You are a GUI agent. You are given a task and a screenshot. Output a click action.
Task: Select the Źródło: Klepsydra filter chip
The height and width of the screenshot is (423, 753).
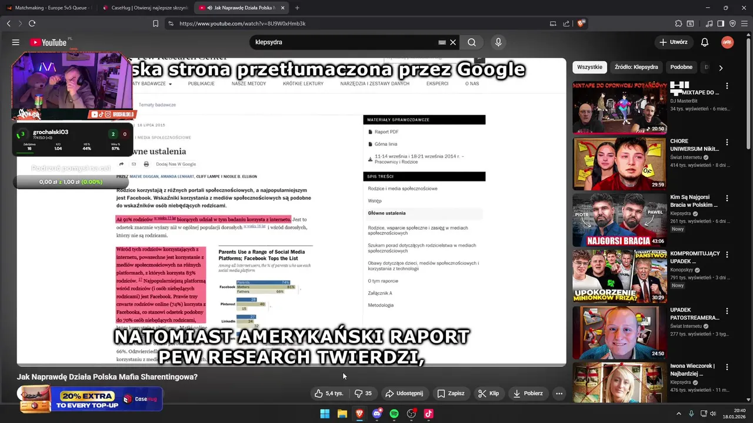pos(636,67)
